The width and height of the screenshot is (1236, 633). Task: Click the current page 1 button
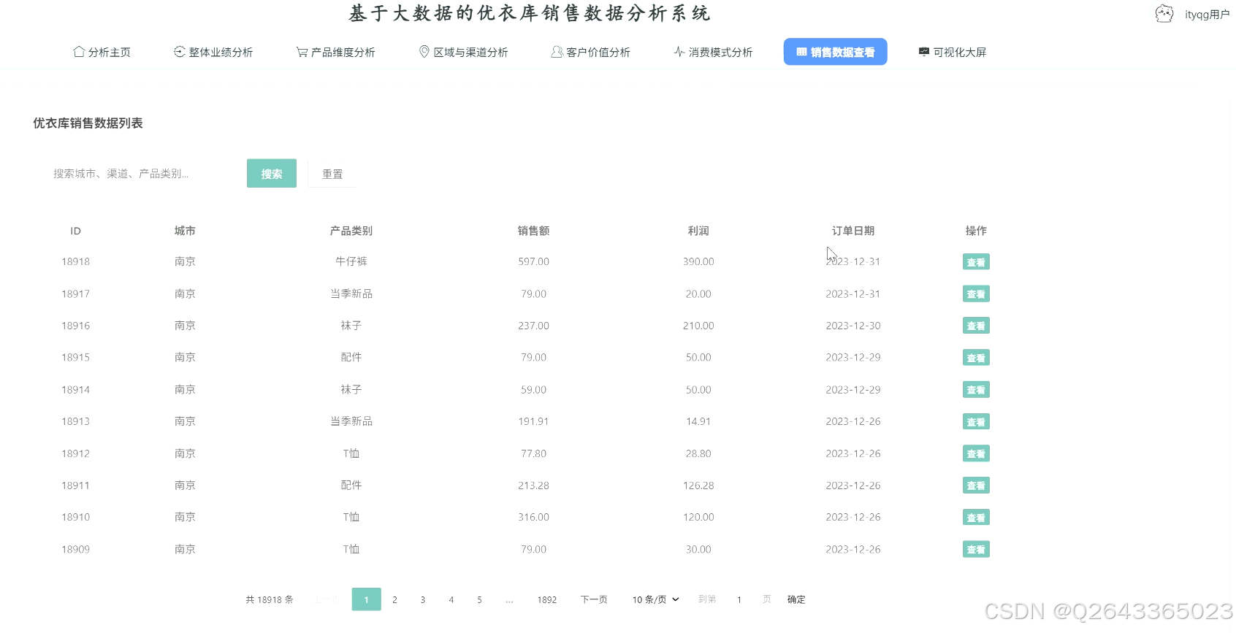pos(367,599)
